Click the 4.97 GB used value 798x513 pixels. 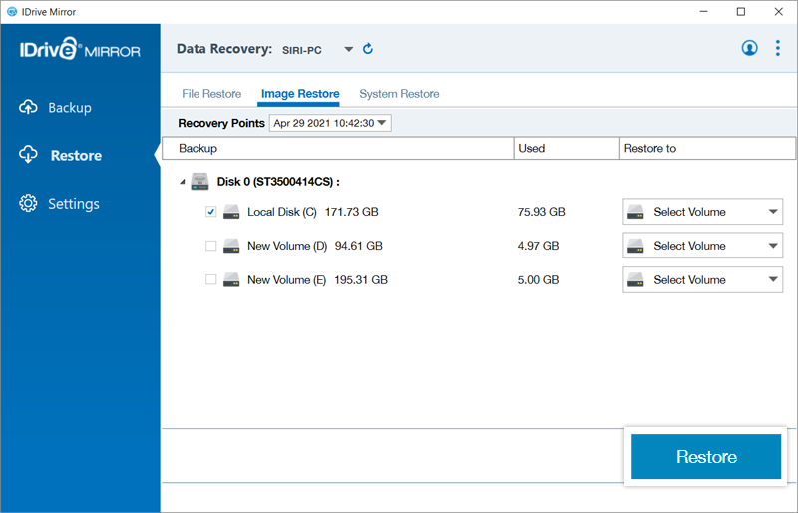point(538,246)
